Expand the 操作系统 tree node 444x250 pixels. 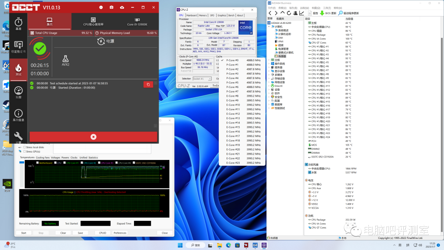269,64
